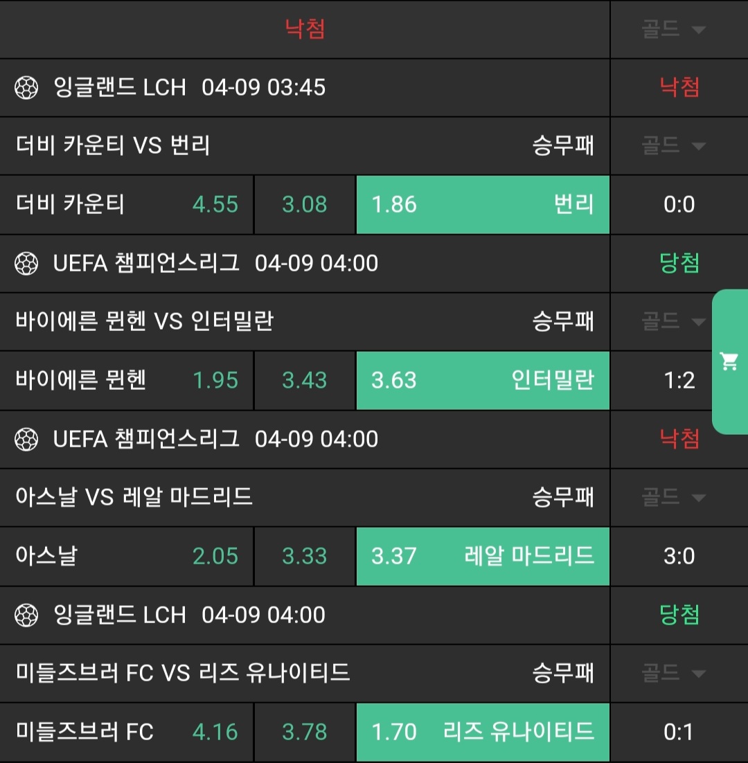Click the 3:0 score for 아스날 match
The height and width of the screenshot is (763, 748).
pyautogui.click(x=679, y=557)
